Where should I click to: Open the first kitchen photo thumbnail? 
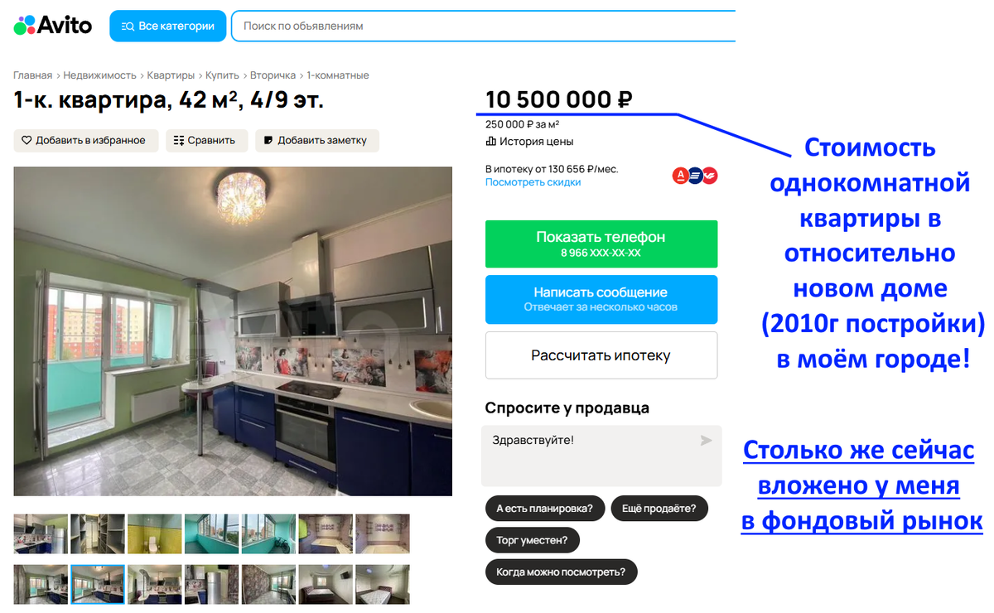pyautogui.click(x=41, y=533)
